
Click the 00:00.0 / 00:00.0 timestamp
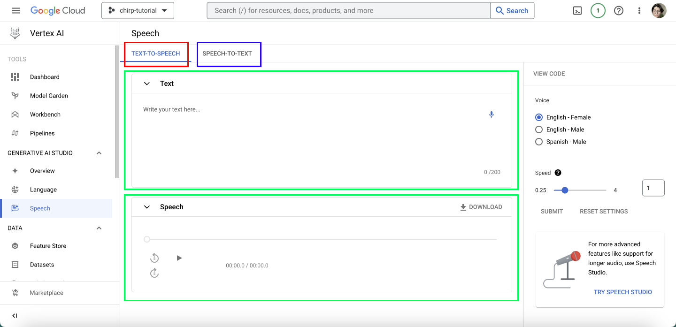tap(247, 266)
